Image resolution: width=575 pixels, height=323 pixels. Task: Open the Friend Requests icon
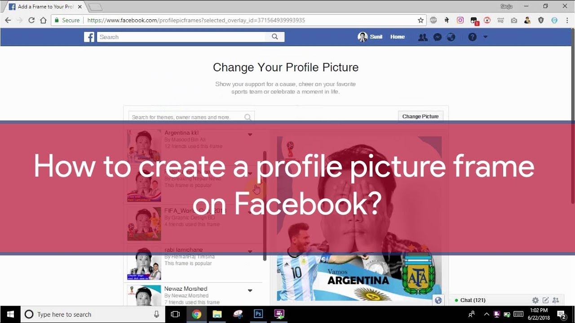click(423, 37)
